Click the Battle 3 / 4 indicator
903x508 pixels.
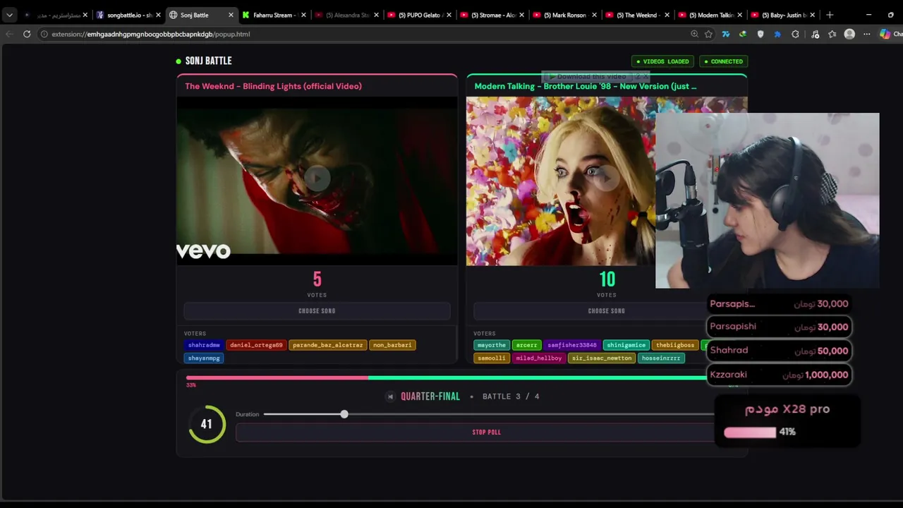[511, 397]
